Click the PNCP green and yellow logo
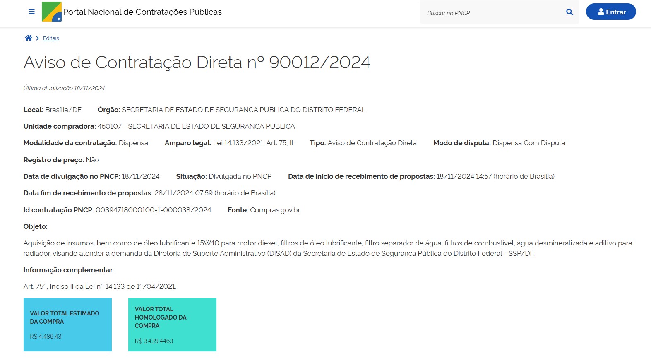The height and width of the screenshot is (363, 651). click(52, 12)
